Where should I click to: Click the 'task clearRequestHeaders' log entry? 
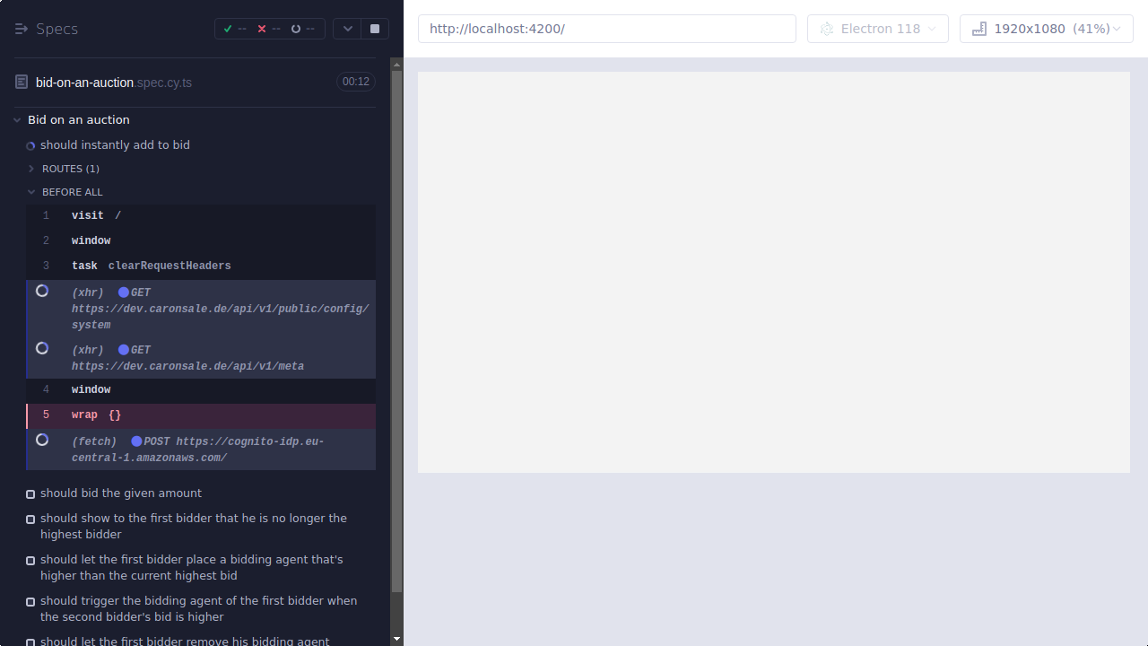click(151, 265)
